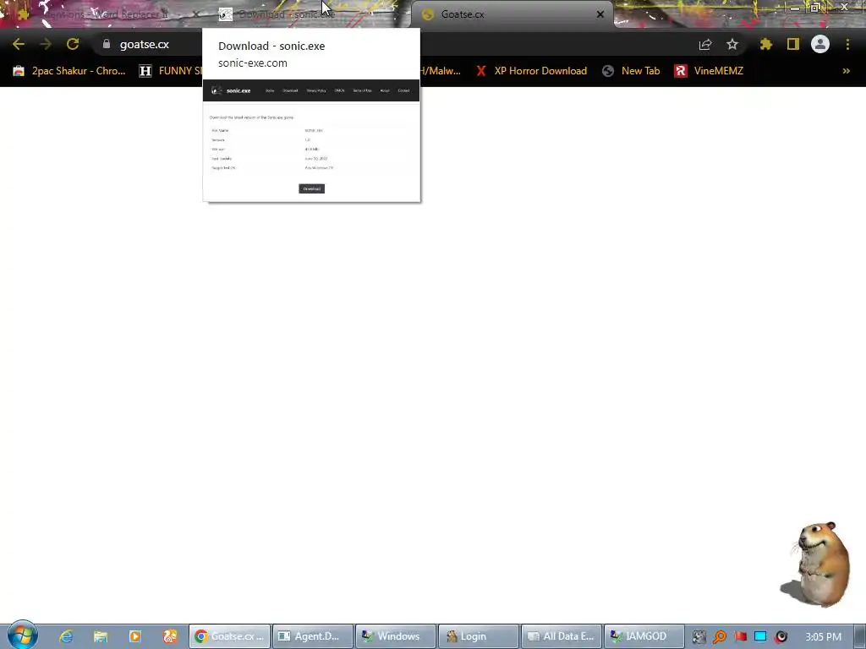Close the Goatse.cx tab
This screenshot has height=649, width=866.
[600, 14]
